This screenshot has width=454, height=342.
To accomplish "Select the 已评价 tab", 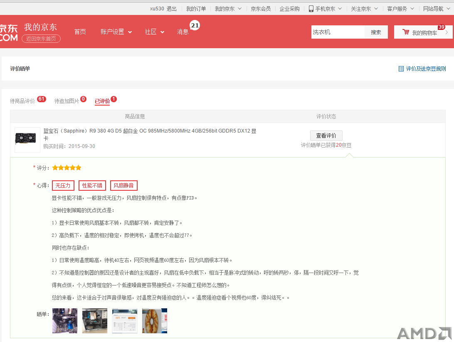I will point(102,101).
